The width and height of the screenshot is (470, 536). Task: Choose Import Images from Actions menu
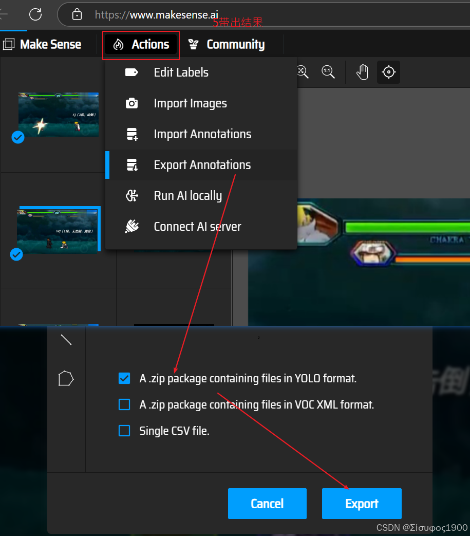click(201, 103)
